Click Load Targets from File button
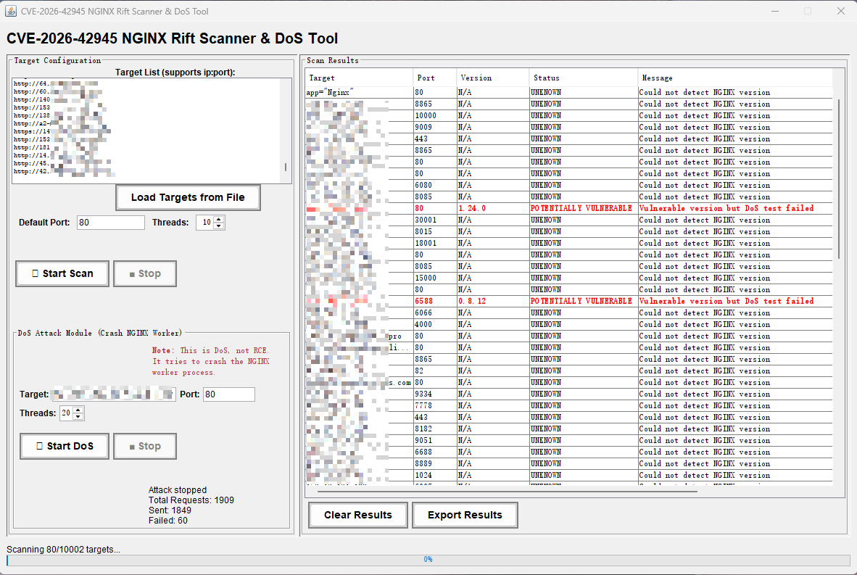 pos(188,197)
